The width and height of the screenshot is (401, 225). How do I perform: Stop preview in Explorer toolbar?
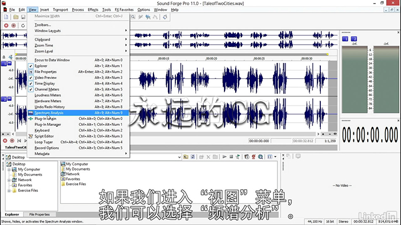231,157
